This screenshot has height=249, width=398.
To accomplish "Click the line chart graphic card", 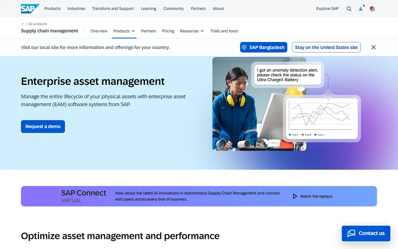I will coord(322,118).
